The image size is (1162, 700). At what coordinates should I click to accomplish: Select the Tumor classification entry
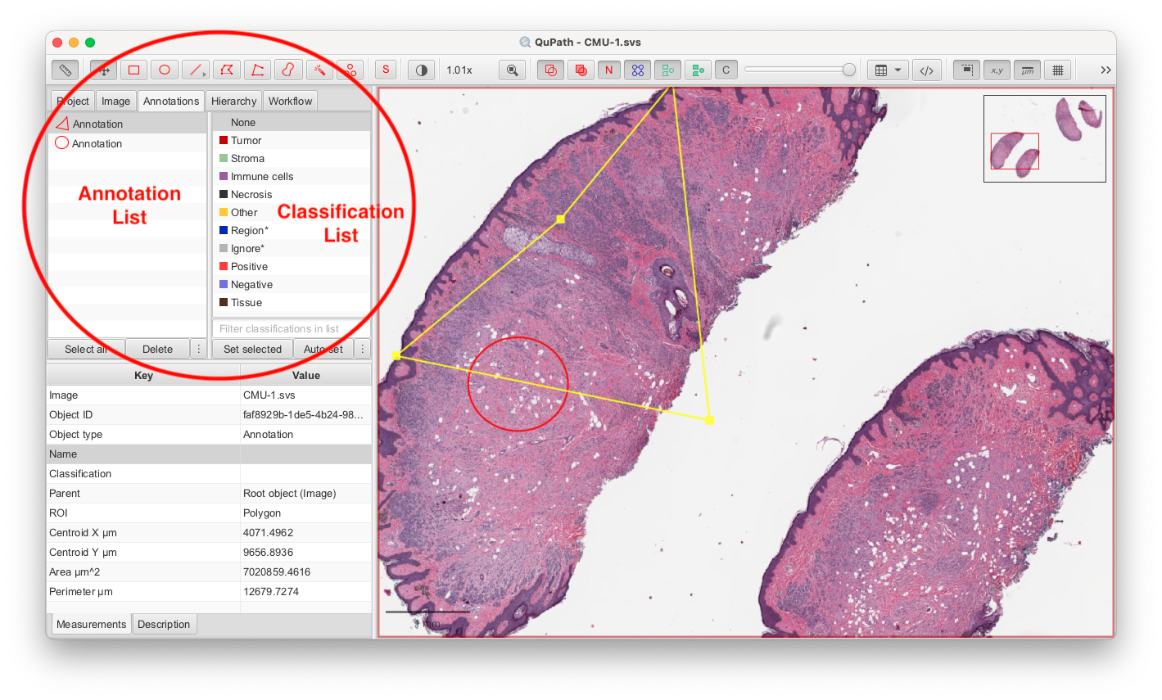tap(246, 140)
